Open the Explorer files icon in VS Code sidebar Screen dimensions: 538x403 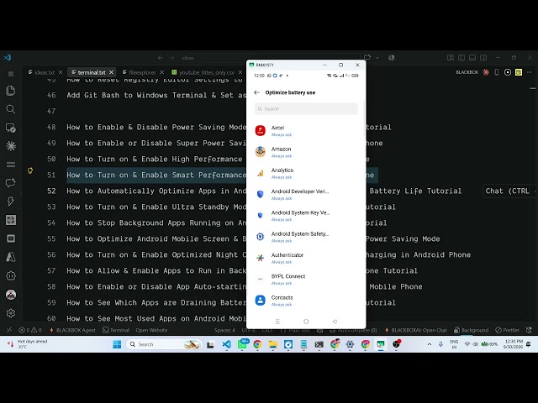11,91
